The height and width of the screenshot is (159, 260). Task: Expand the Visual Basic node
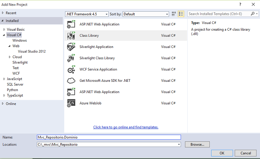(x=4, y=30)
